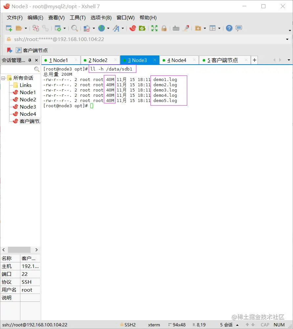Open dropdown next to layout icon
Image resolution: width=293 pixels, height=329 pixels.
click(219, 28)
